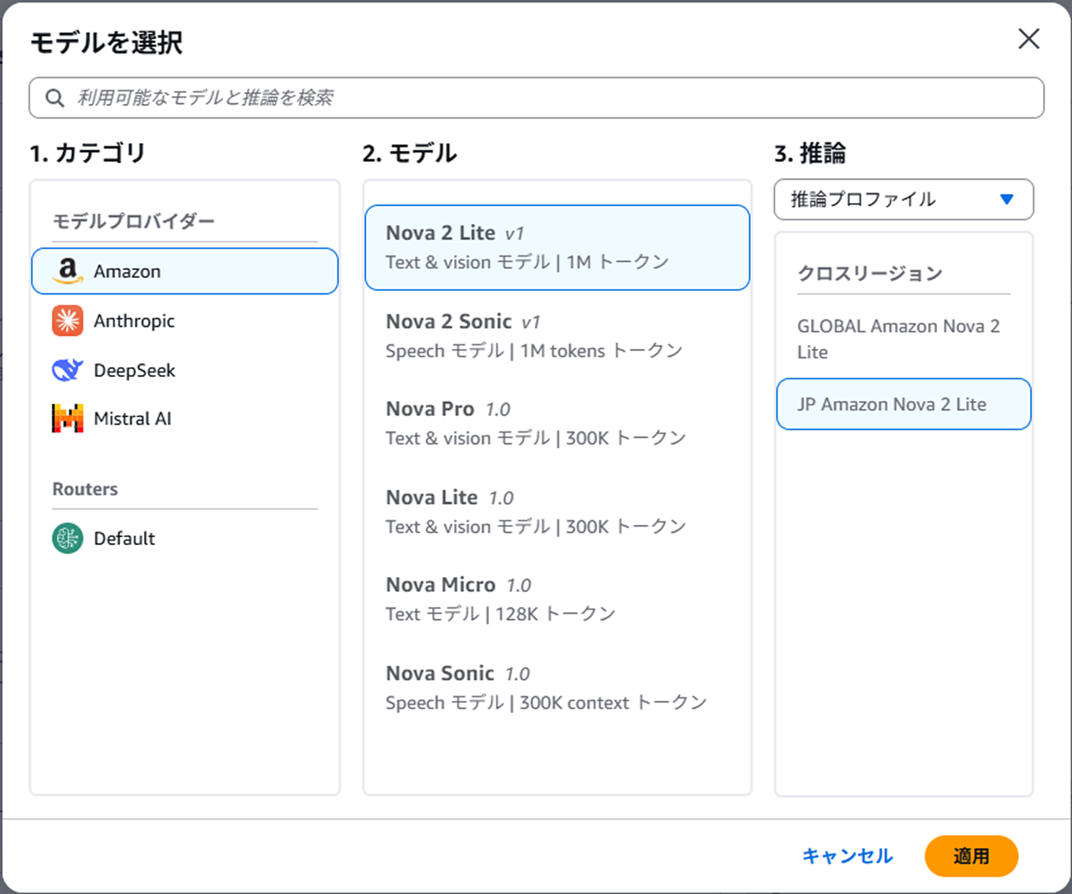This screenshot has height=894, width=1072.
Task: Click the DeepSeek whale icon
Action: pos(68,370)
